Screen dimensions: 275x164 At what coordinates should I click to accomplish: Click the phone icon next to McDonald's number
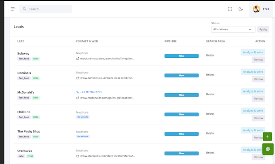pos(78,92)
